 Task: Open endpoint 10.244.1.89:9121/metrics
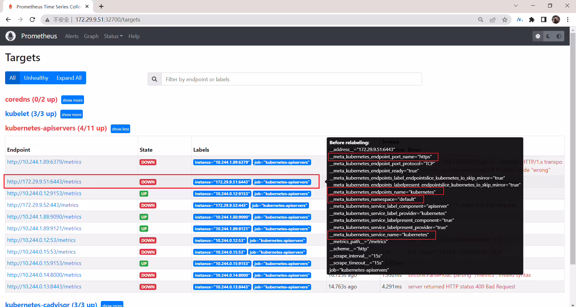click(x=44, y=228)
